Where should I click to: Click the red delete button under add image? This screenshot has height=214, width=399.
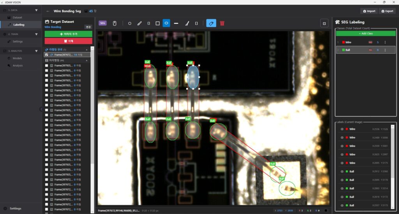coord(69,41)
